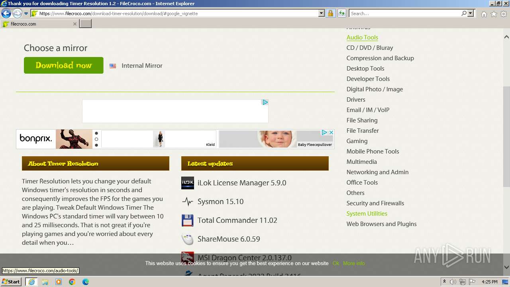Viewport: 510px width, 287px height.
Task: Open Networking and Admin category
Action: (x=377, y=172)
